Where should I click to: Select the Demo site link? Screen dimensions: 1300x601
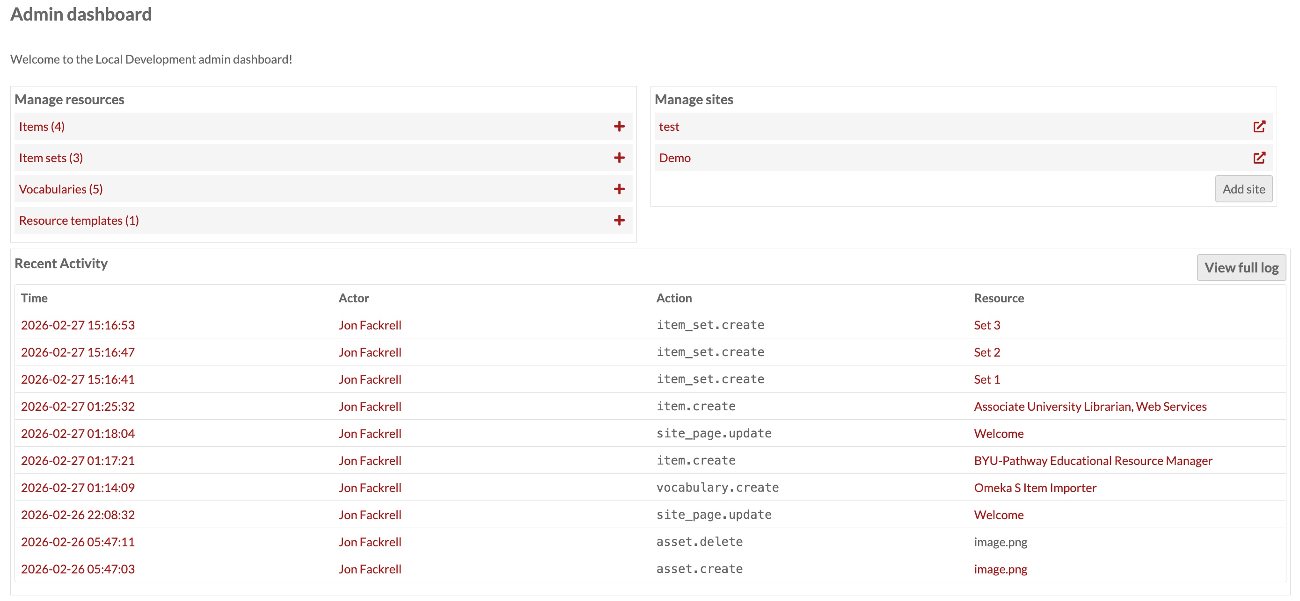pos(674,158)
